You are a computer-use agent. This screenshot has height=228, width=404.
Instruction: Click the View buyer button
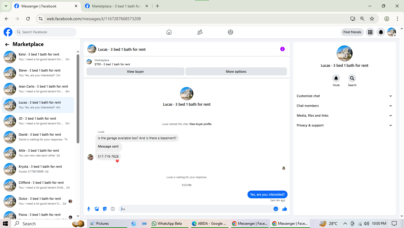135,72
